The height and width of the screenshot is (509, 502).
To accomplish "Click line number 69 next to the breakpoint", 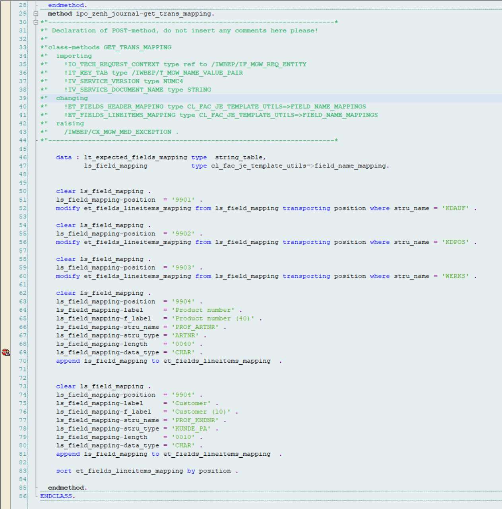I will (x=22, y=352).
